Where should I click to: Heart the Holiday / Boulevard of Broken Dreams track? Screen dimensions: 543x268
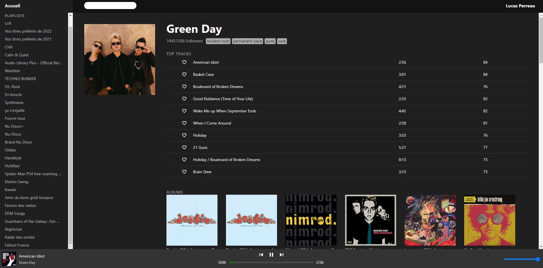(x=184, y=160)
